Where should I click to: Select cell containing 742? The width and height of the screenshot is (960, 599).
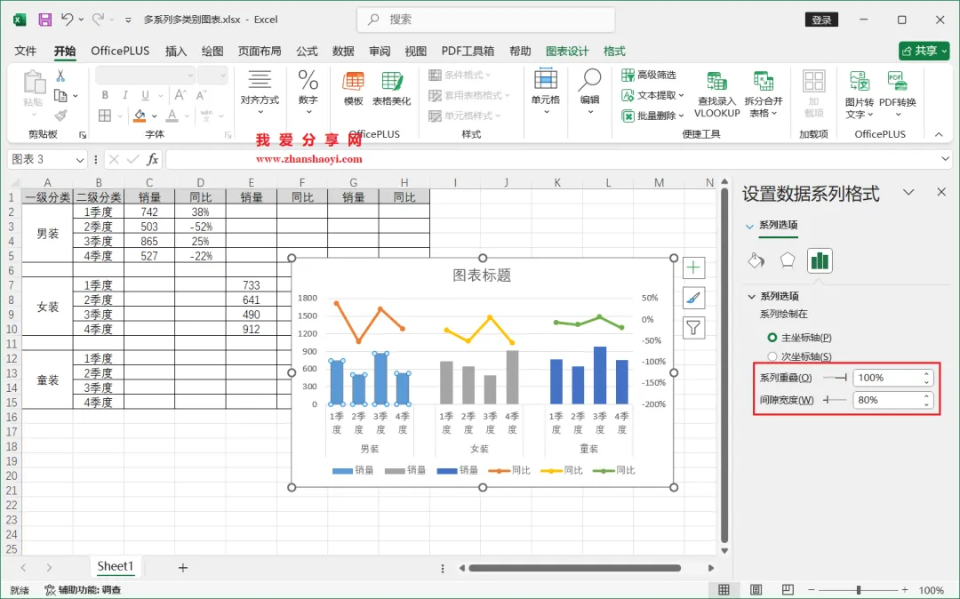tap(149, 212)
